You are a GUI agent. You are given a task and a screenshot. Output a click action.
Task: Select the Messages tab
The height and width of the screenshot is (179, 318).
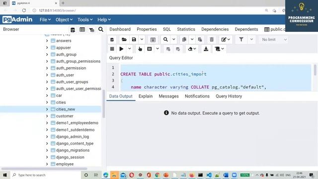click(168, 96)
